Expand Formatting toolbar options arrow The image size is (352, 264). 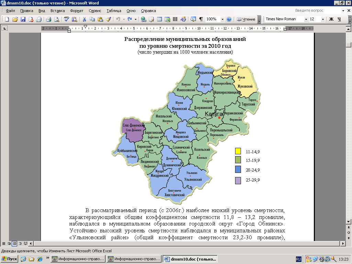(x=350, y=20)
